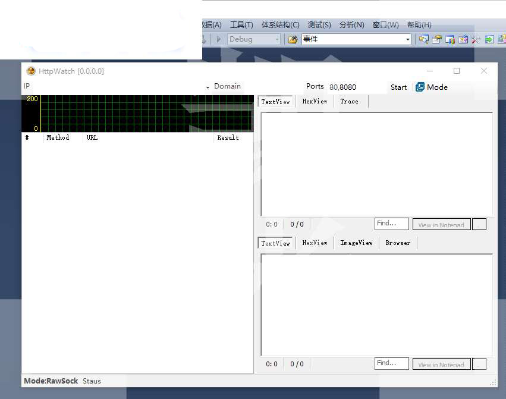Click the open folder icon beside Debug dropdown
Image resolution: width=506 pixels, height=399 pixels.
tap(293, 40)
